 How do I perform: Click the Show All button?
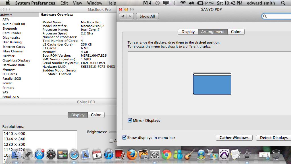coord(147,16)
